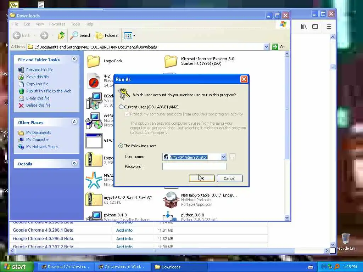Click Rename this file
363x272 pixels.
tap(40, 70)
